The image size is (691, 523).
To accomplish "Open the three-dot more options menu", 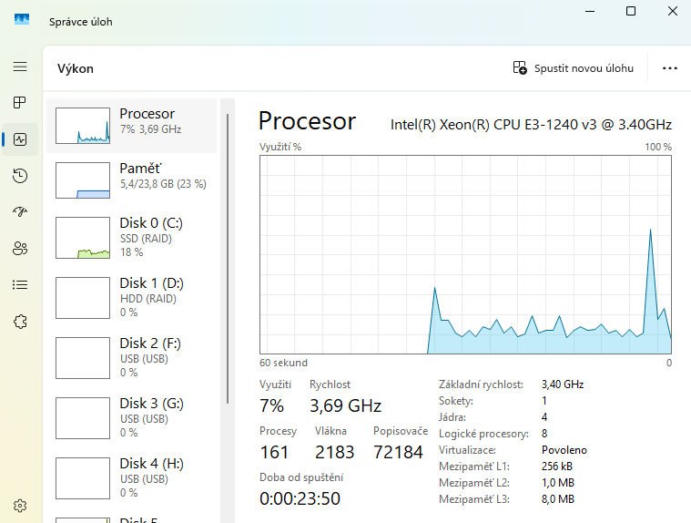I will (x=670, y=67).
